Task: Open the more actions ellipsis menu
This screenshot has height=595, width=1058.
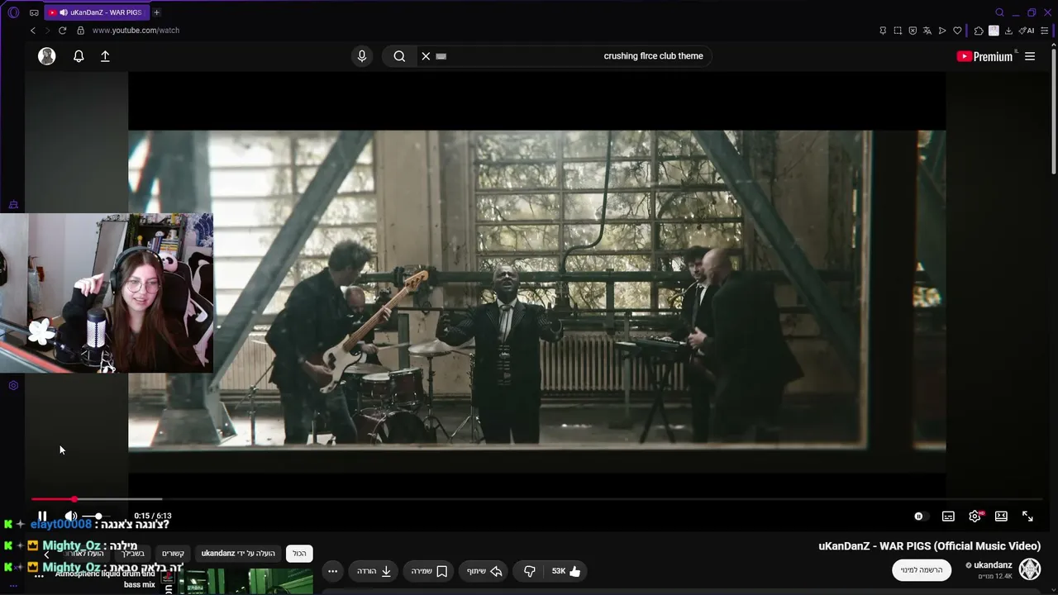Action: [x=332, y=571]
